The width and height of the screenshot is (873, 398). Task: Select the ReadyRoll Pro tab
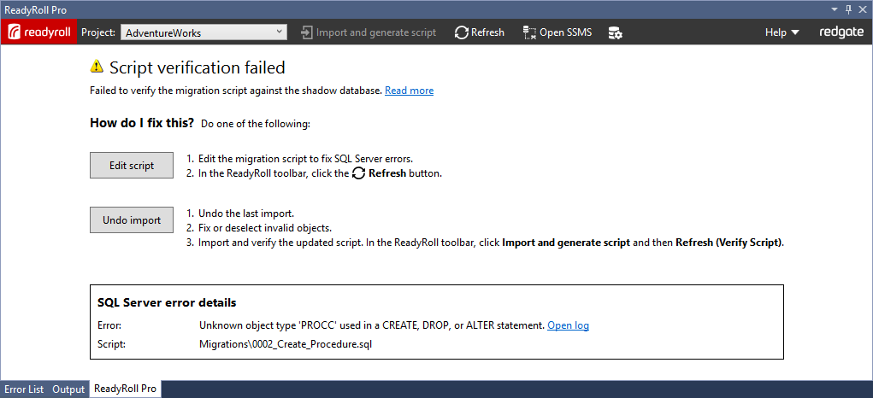[x=125, y=389]
